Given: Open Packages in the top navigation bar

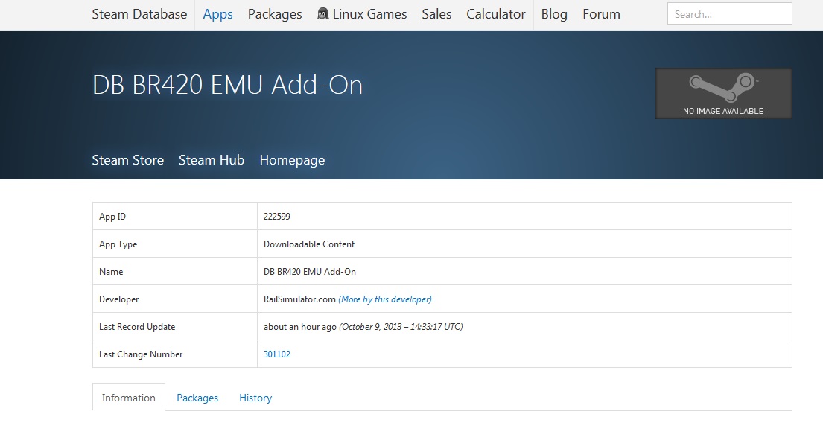Looking at the screenshot, I should [275, 14].
